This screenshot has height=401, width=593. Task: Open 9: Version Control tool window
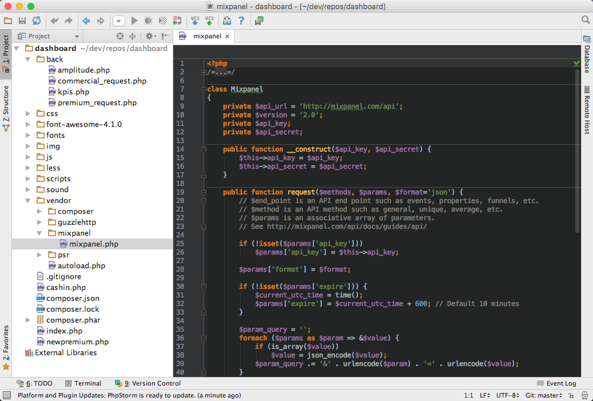click(x=148, y=383)
